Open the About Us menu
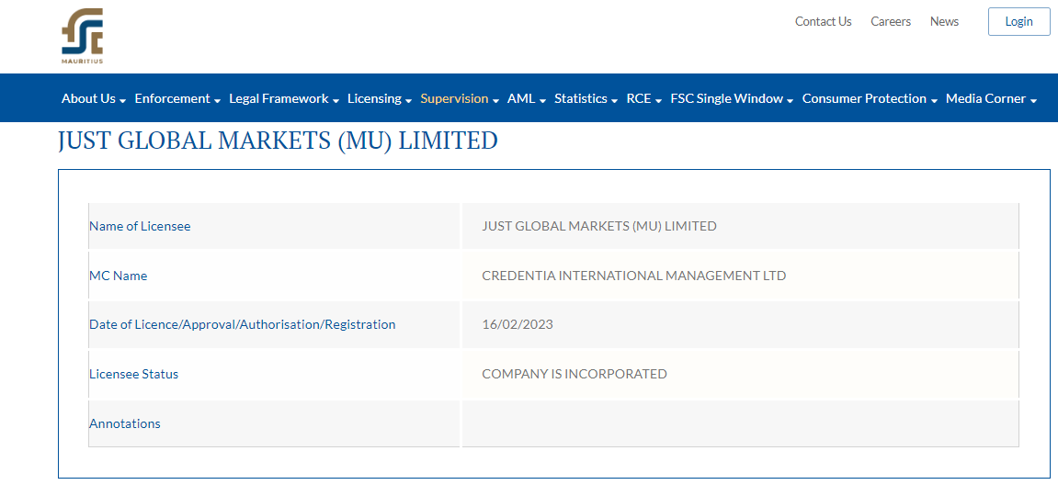This screenshot has width=1058, height=496. (88, 98)
